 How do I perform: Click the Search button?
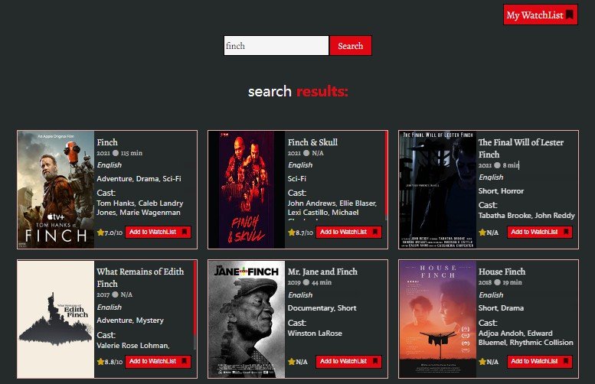coord(351,46)
